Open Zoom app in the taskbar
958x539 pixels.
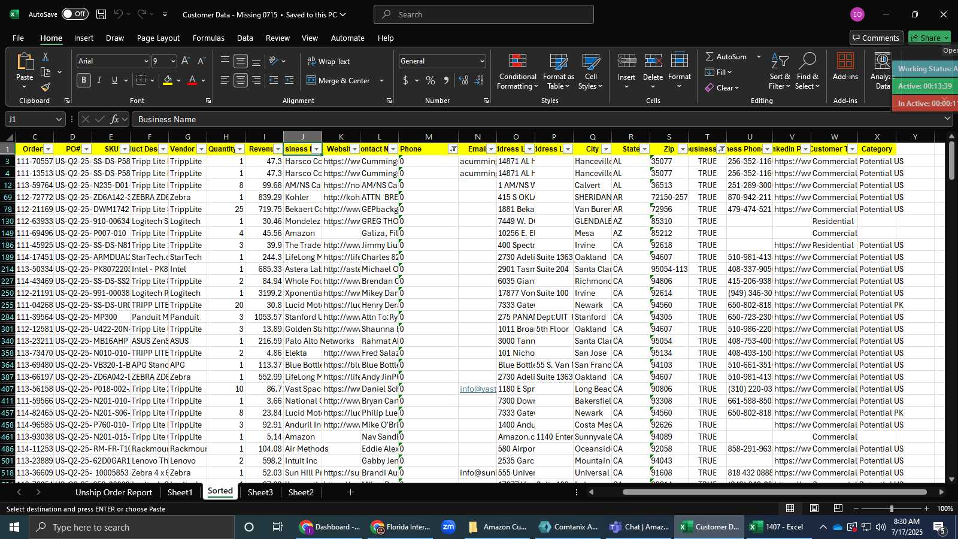pyautogui.click(x=448, y=527)
